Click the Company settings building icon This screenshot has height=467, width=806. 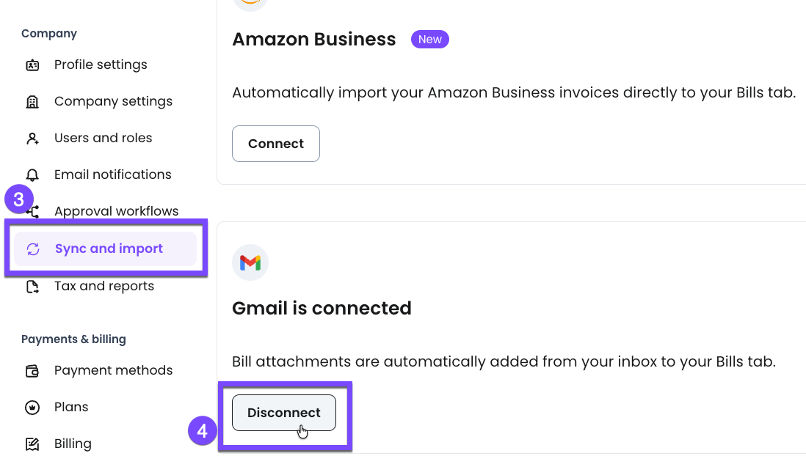click(32, 102)
